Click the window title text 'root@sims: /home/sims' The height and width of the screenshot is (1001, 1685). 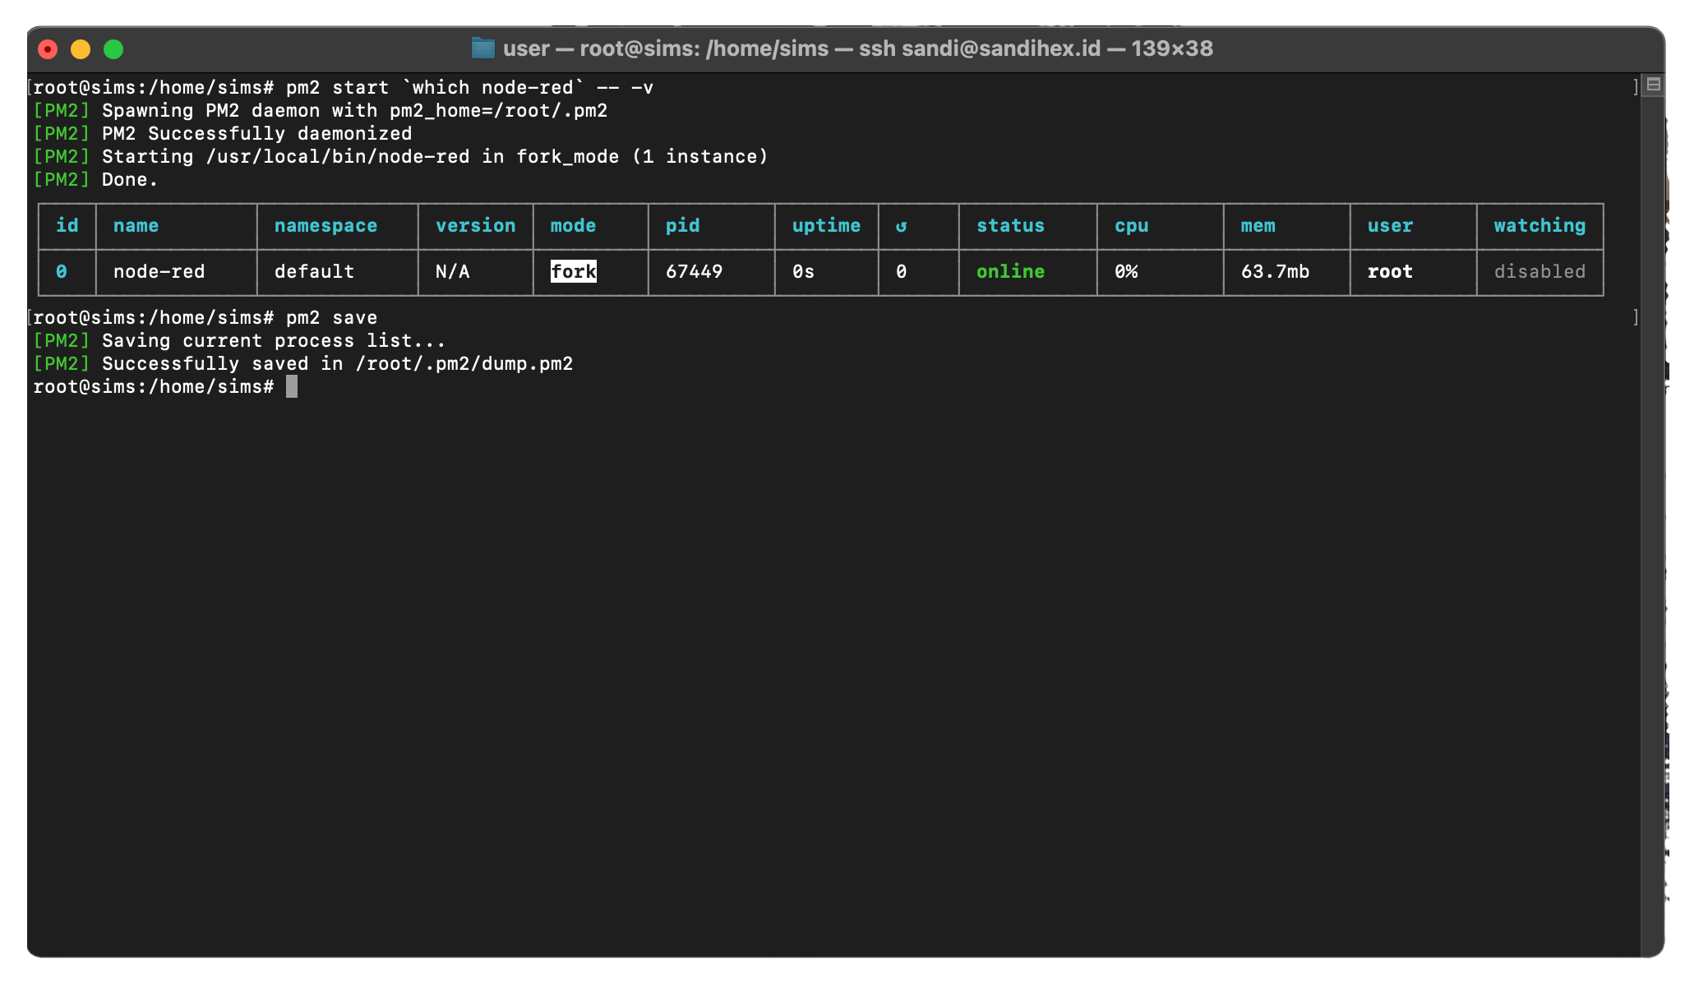pos(704,48)
